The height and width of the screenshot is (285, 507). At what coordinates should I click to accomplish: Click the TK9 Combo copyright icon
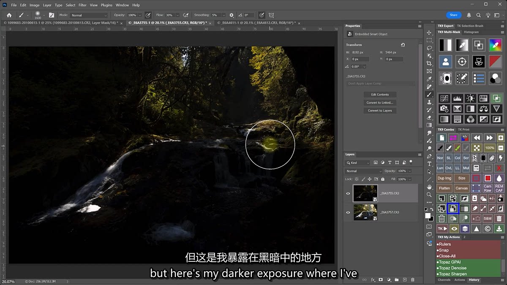pos(488,228)
